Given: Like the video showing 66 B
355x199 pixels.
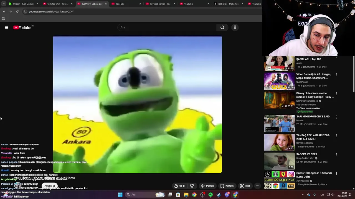Looking at the screenshot, I should click(x=179, y=186).
